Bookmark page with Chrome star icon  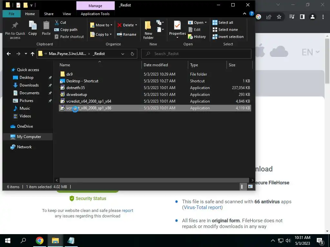click(279, 17)
